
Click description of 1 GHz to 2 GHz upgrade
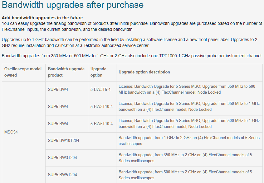point(189,141)
